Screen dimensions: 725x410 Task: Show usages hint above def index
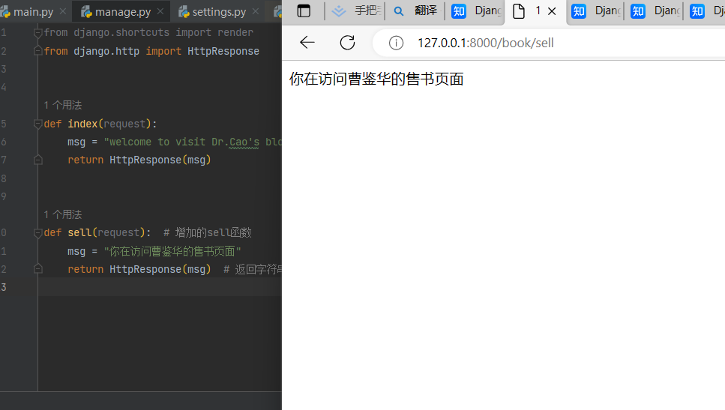tap(63, 106)
